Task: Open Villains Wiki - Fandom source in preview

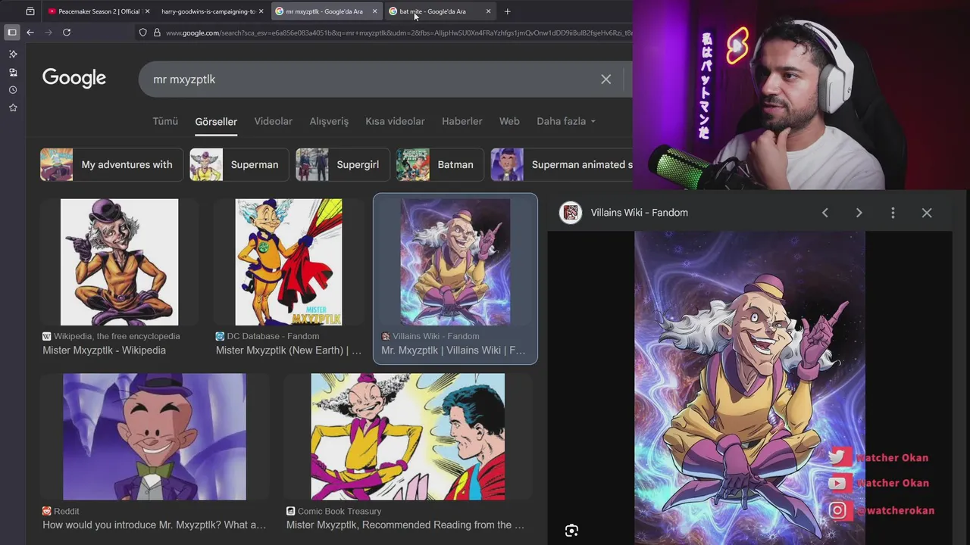Action: coord(640,213)
